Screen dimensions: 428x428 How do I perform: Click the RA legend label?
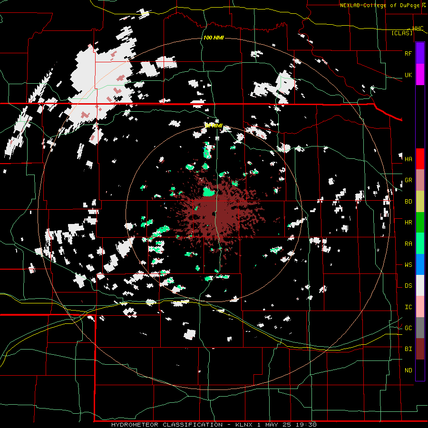tap(408, 244)
